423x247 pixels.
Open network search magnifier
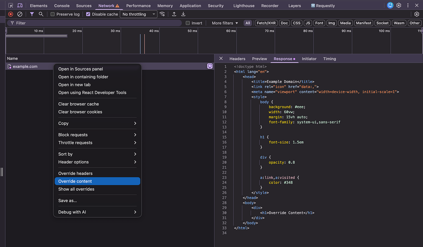pos(41,14)
